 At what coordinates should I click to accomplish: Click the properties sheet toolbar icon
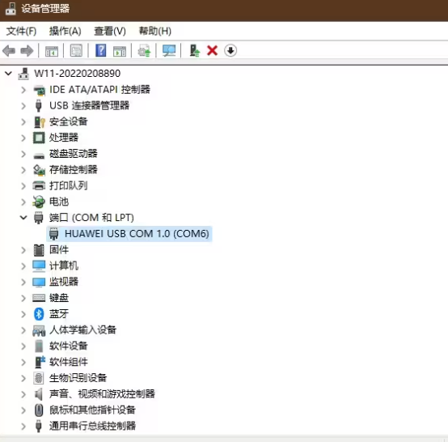pos(76,51)
